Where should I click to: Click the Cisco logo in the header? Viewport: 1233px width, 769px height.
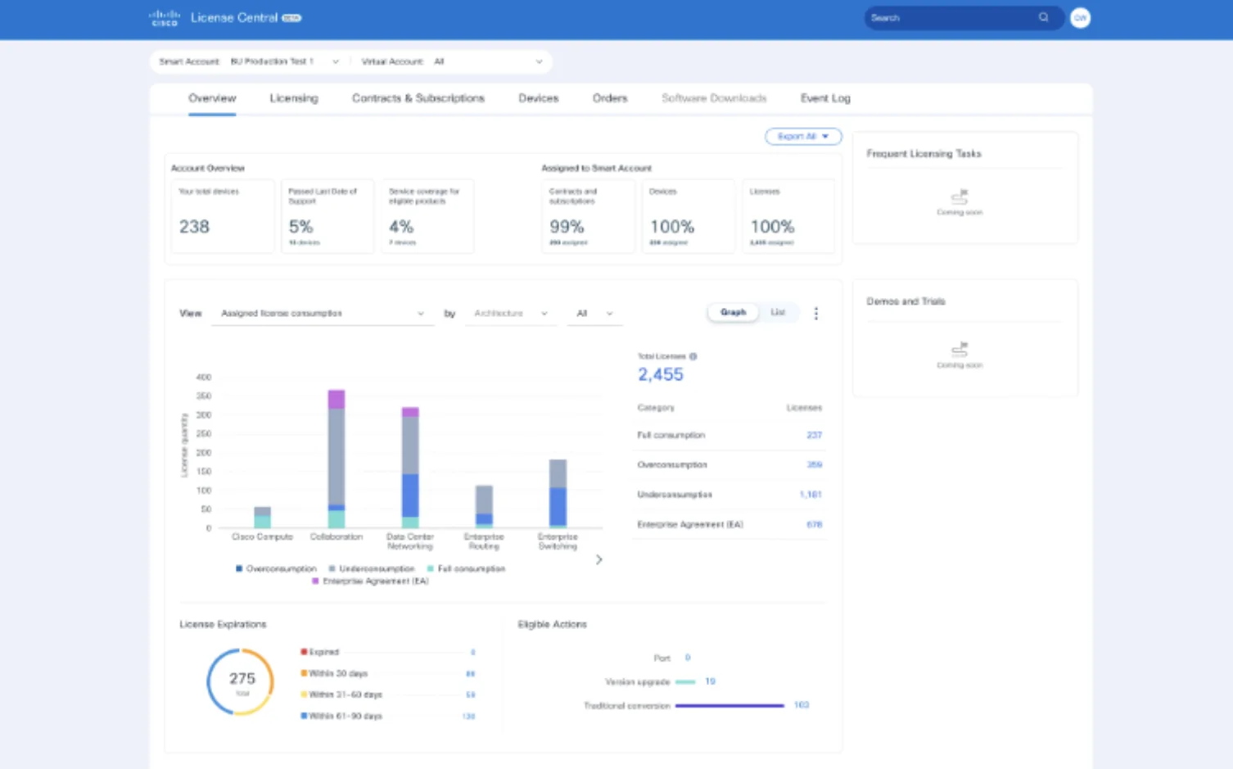click(x=164, y=18)
